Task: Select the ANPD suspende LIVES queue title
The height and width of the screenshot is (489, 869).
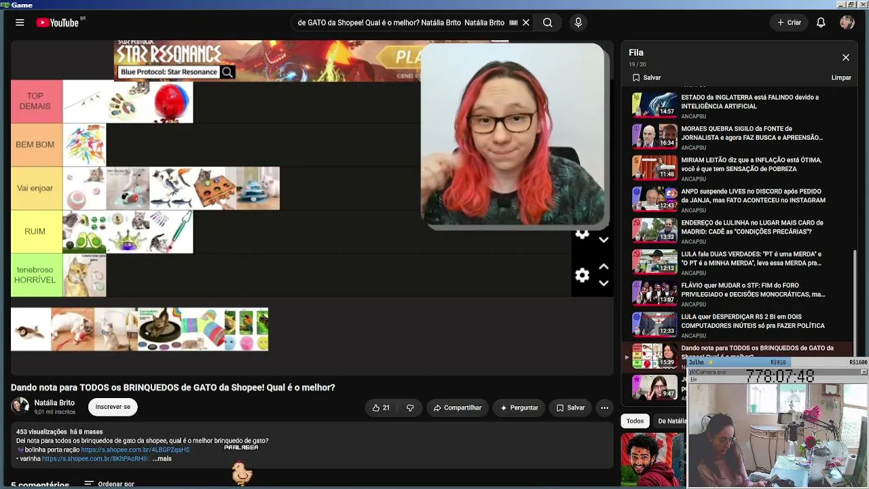Action: click(x=753, y=196)
